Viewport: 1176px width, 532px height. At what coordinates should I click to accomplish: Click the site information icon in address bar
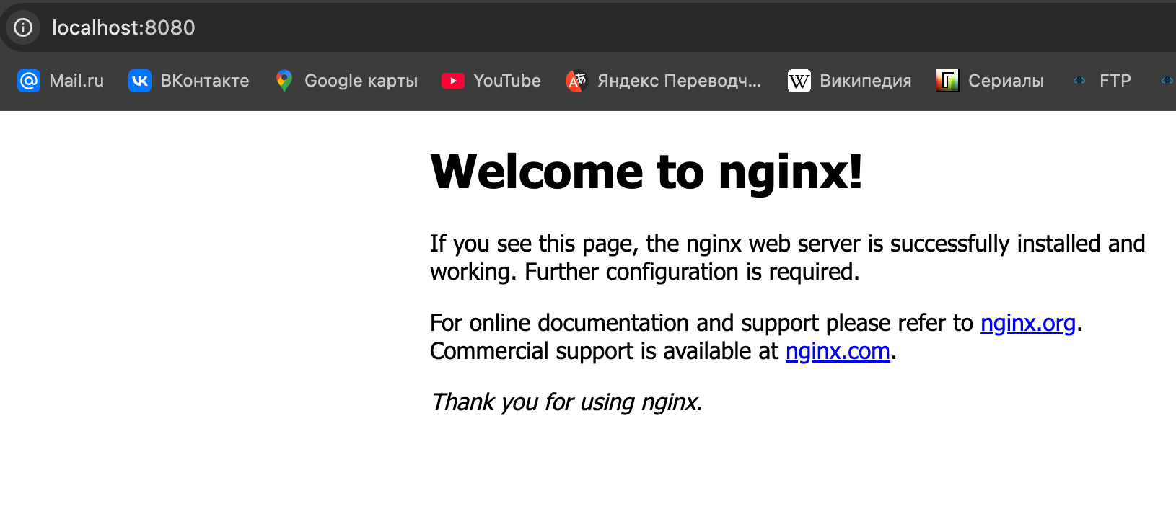(23, 27)
